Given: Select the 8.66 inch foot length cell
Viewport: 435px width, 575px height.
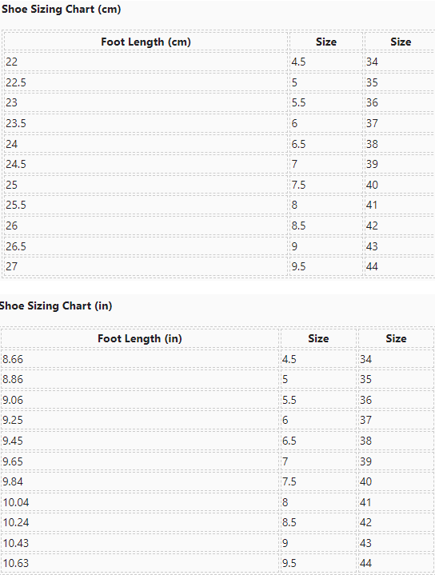Looking at the screenshot, I should click(x=140, y=359).
